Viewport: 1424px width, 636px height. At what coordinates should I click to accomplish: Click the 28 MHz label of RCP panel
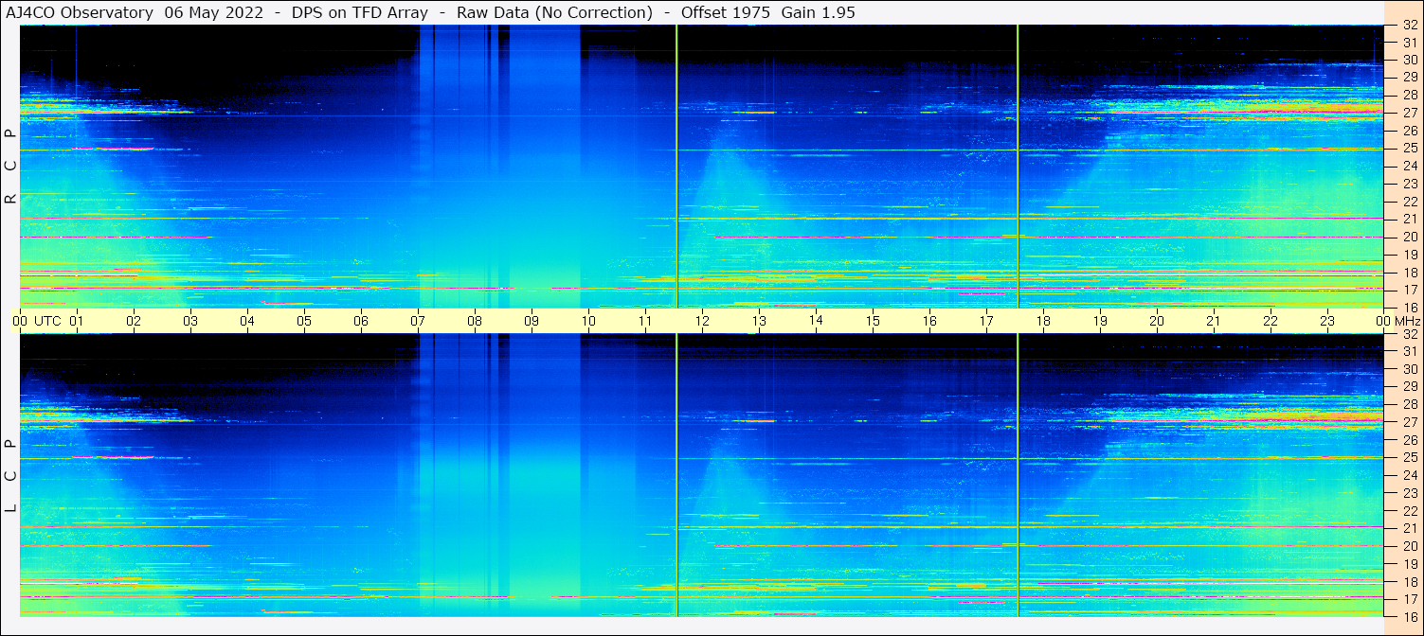[x=1410, y=96]
